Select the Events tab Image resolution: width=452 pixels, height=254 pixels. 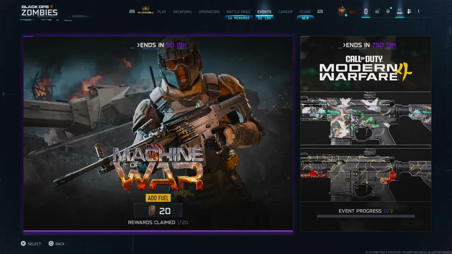coord(264,12)
